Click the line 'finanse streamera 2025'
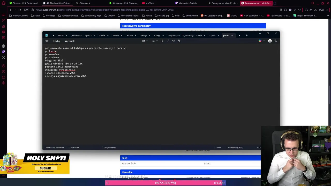Image resolution: width=331 pixels, height=186 pixels. 60,73
